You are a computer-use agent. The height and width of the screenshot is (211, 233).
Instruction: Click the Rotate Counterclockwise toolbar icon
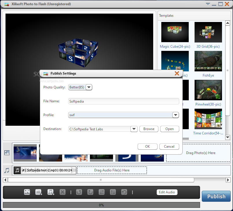point(79,192)
